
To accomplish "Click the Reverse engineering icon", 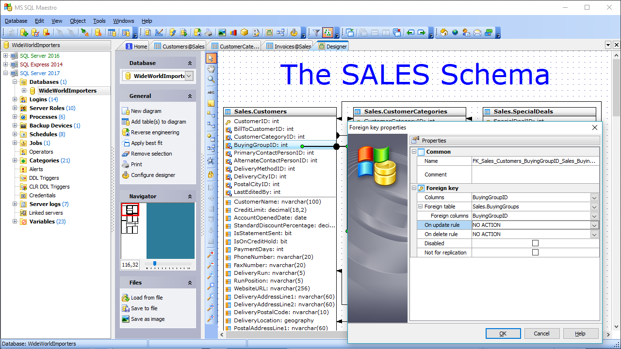I will click(126, 132).
